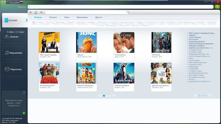Click list entry Бульвар страха
Viewport: 221px width, 124px height.
pos(195,52)
